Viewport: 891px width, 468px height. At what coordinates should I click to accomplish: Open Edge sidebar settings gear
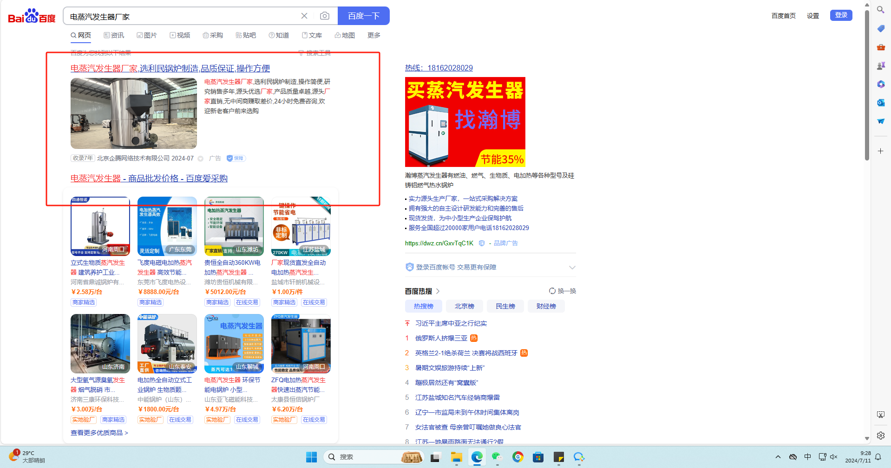pos(881,436)
